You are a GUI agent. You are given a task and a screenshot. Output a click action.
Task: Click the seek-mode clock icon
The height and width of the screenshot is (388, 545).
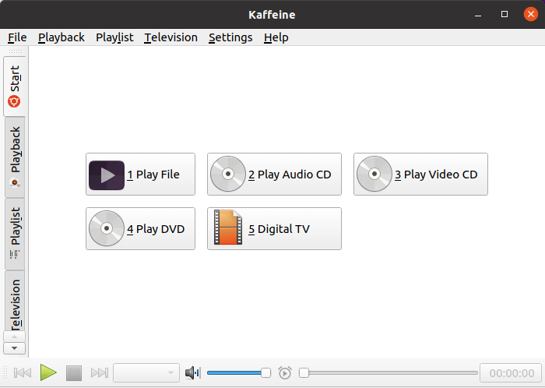[x=285, y=372]
